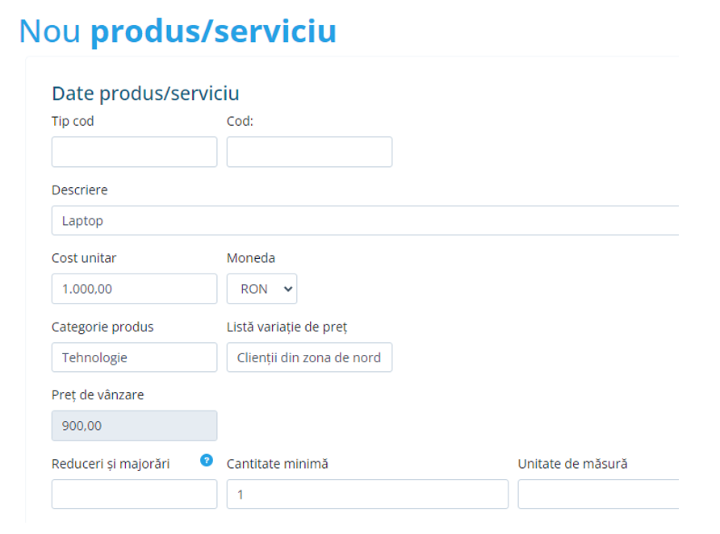Click the Descriere label text

[79, 190]
